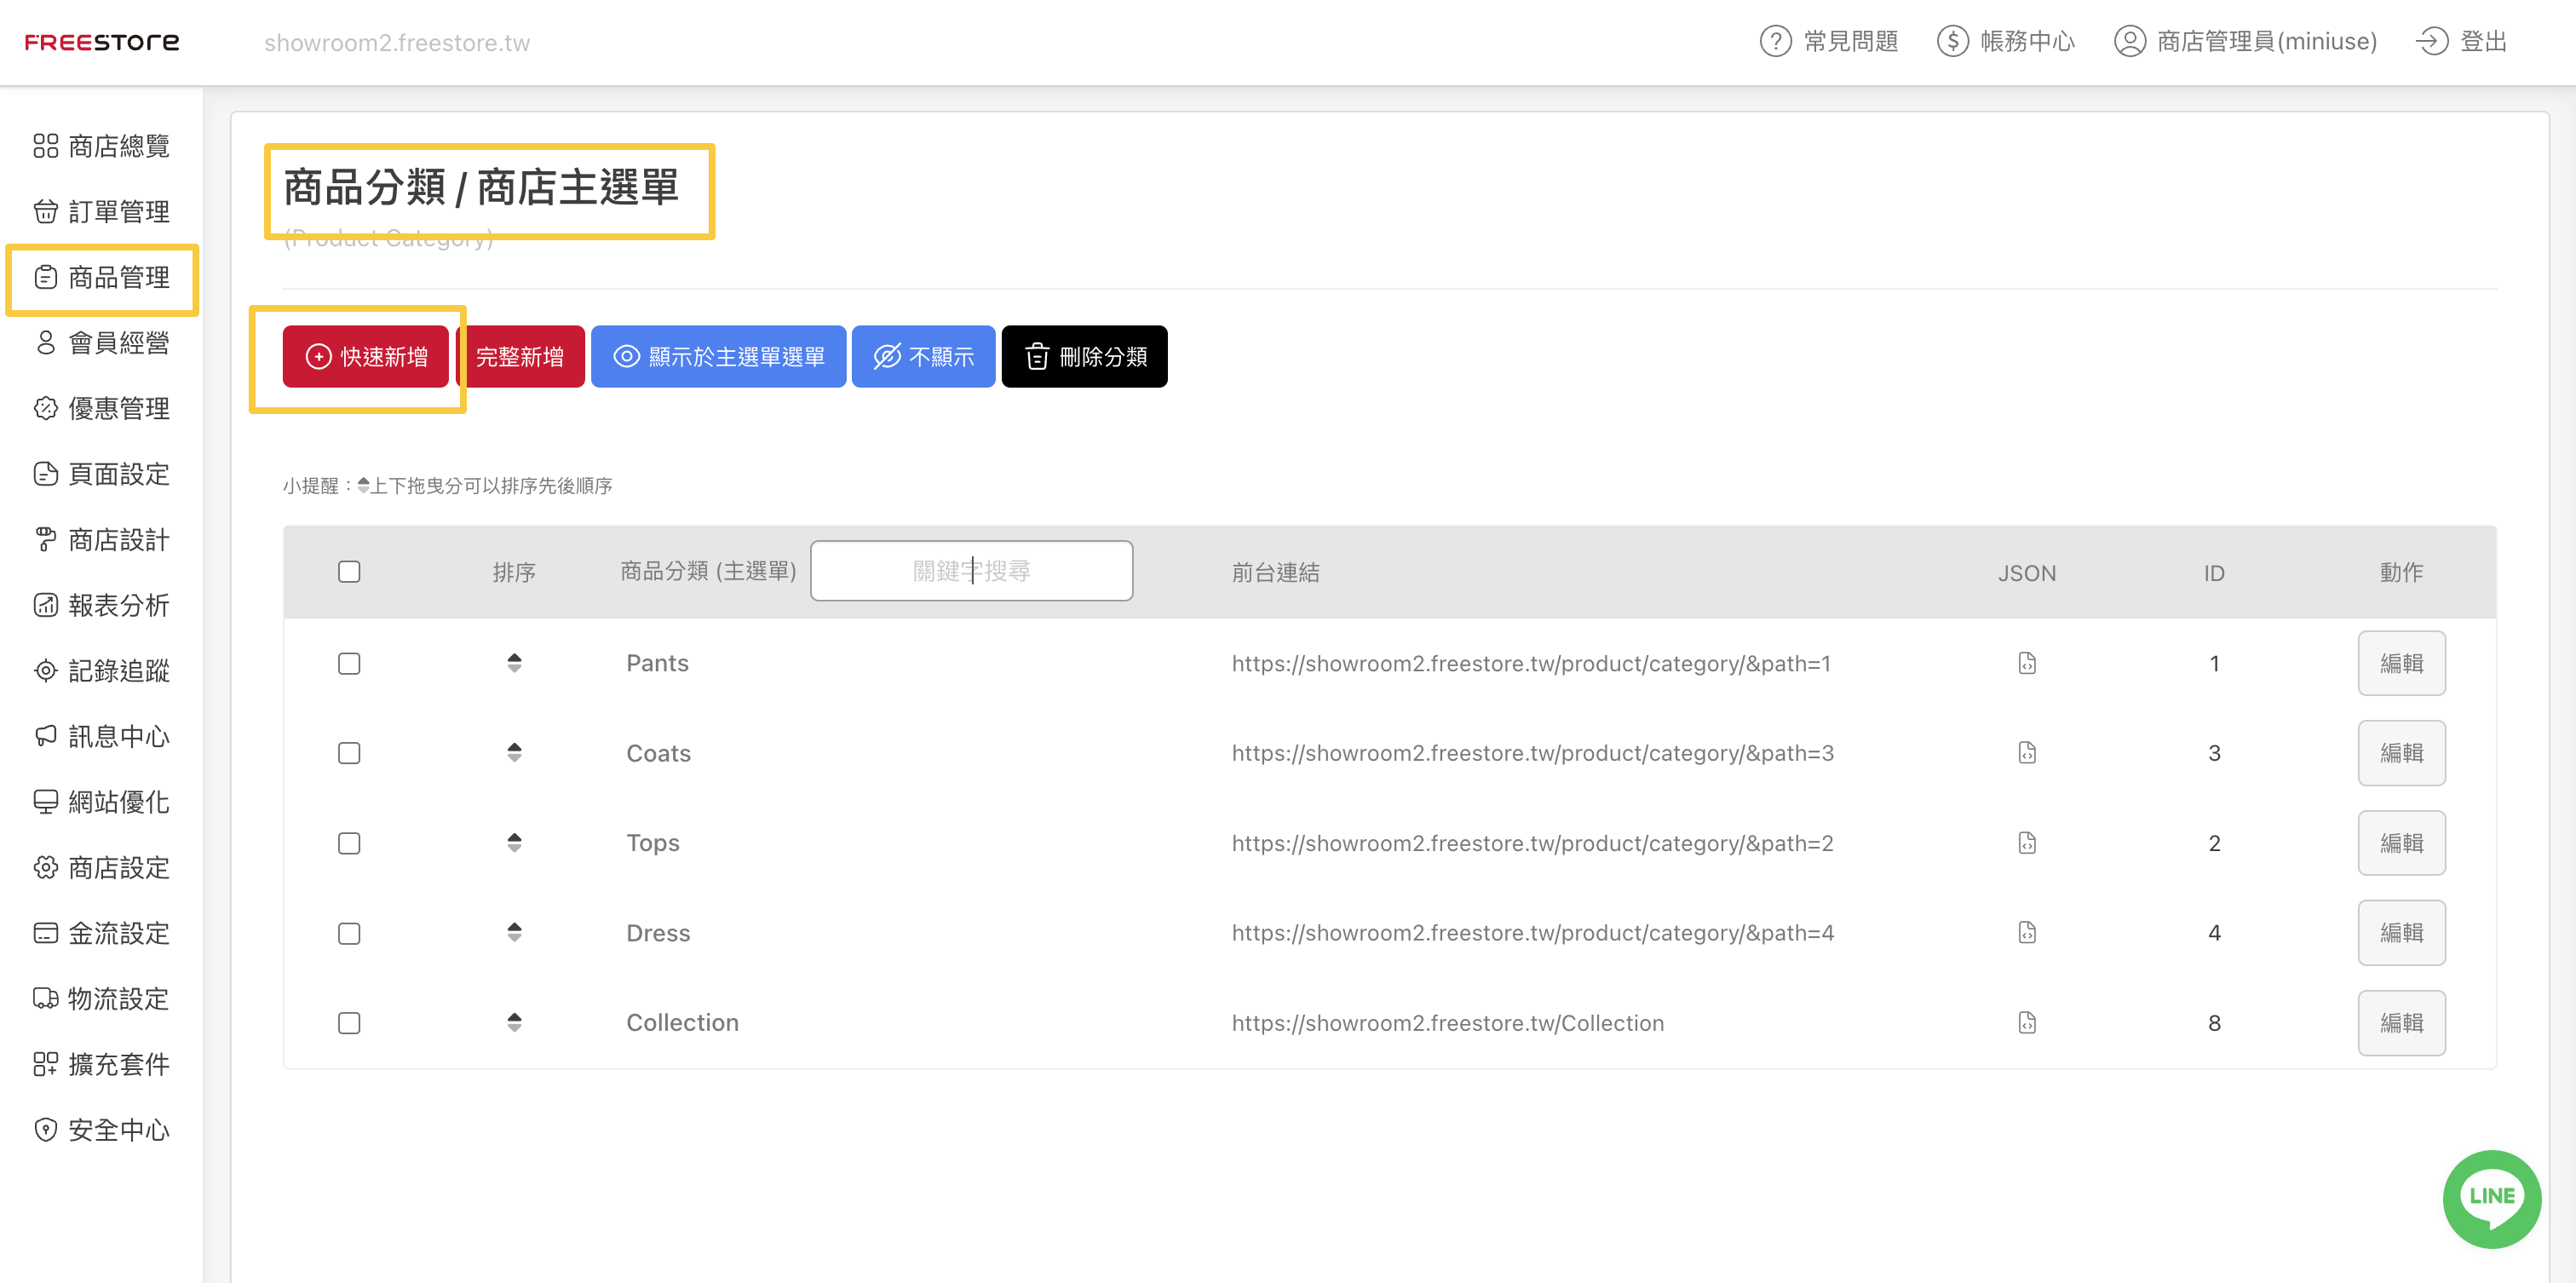Click the JSON file icon for Pants
Screen dimensions: 2576x1283
[2026, 663]
